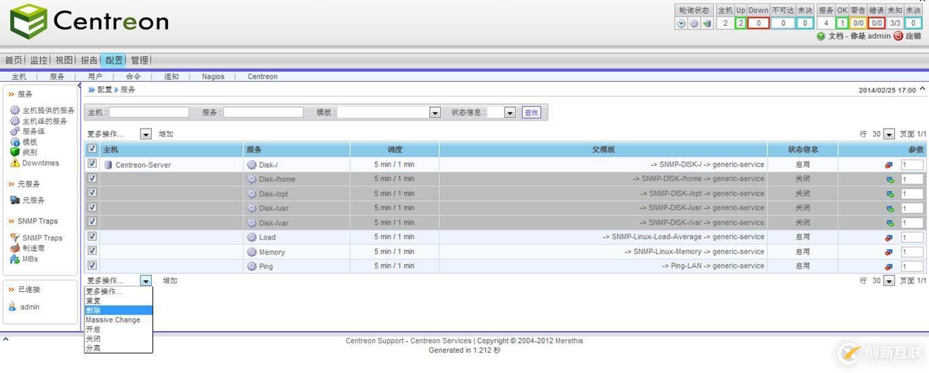Open documentation via green help icon
This screenshot has width=929, height=373.
coord(821,36)
